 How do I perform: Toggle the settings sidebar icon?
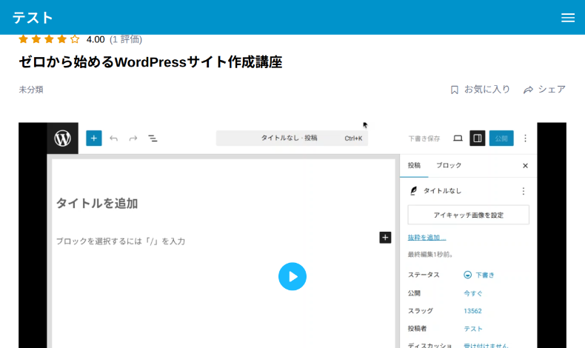point(477,138)
